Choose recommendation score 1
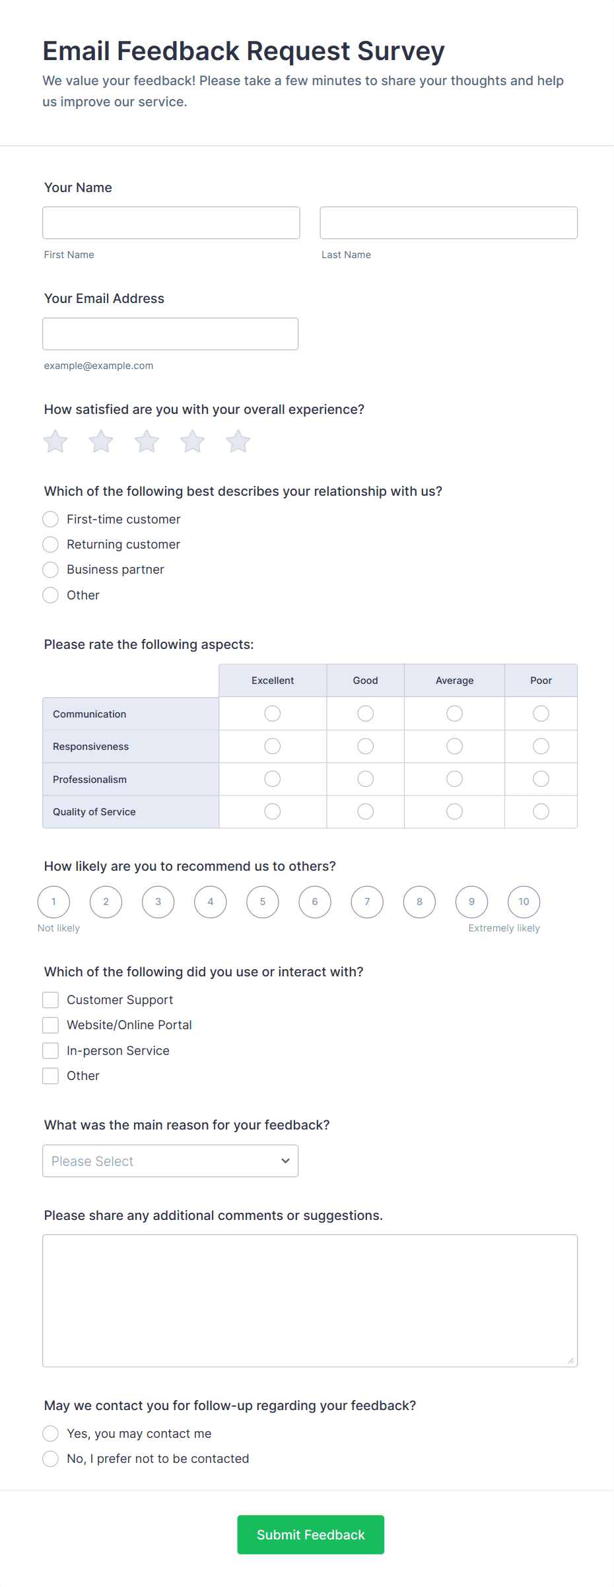Image resolution: width=614 pixels, height=1587 pixels. 53,902
